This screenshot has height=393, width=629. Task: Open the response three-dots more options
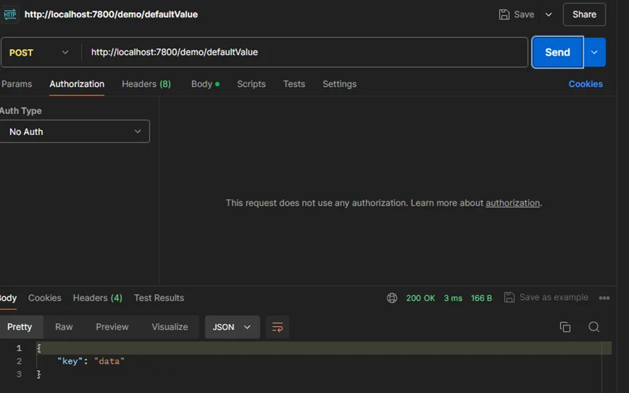click(604, 298)
